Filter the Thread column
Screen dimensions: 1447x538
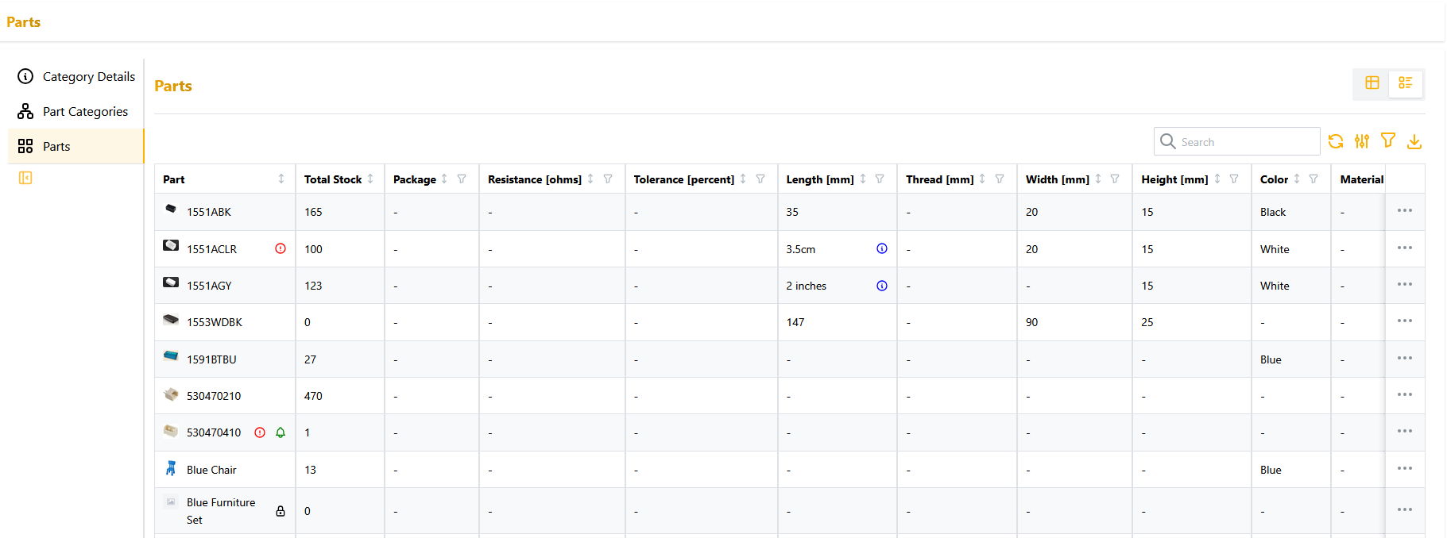point(1000,179)
